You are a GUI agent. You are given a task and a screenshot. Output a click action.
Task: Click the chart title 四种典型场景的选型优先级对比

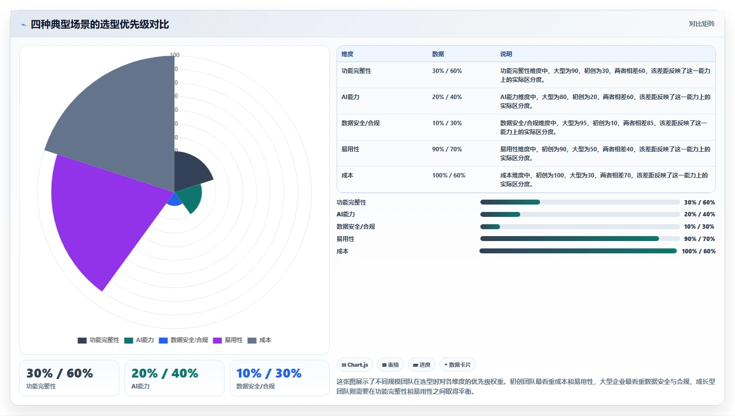[100, 25]
